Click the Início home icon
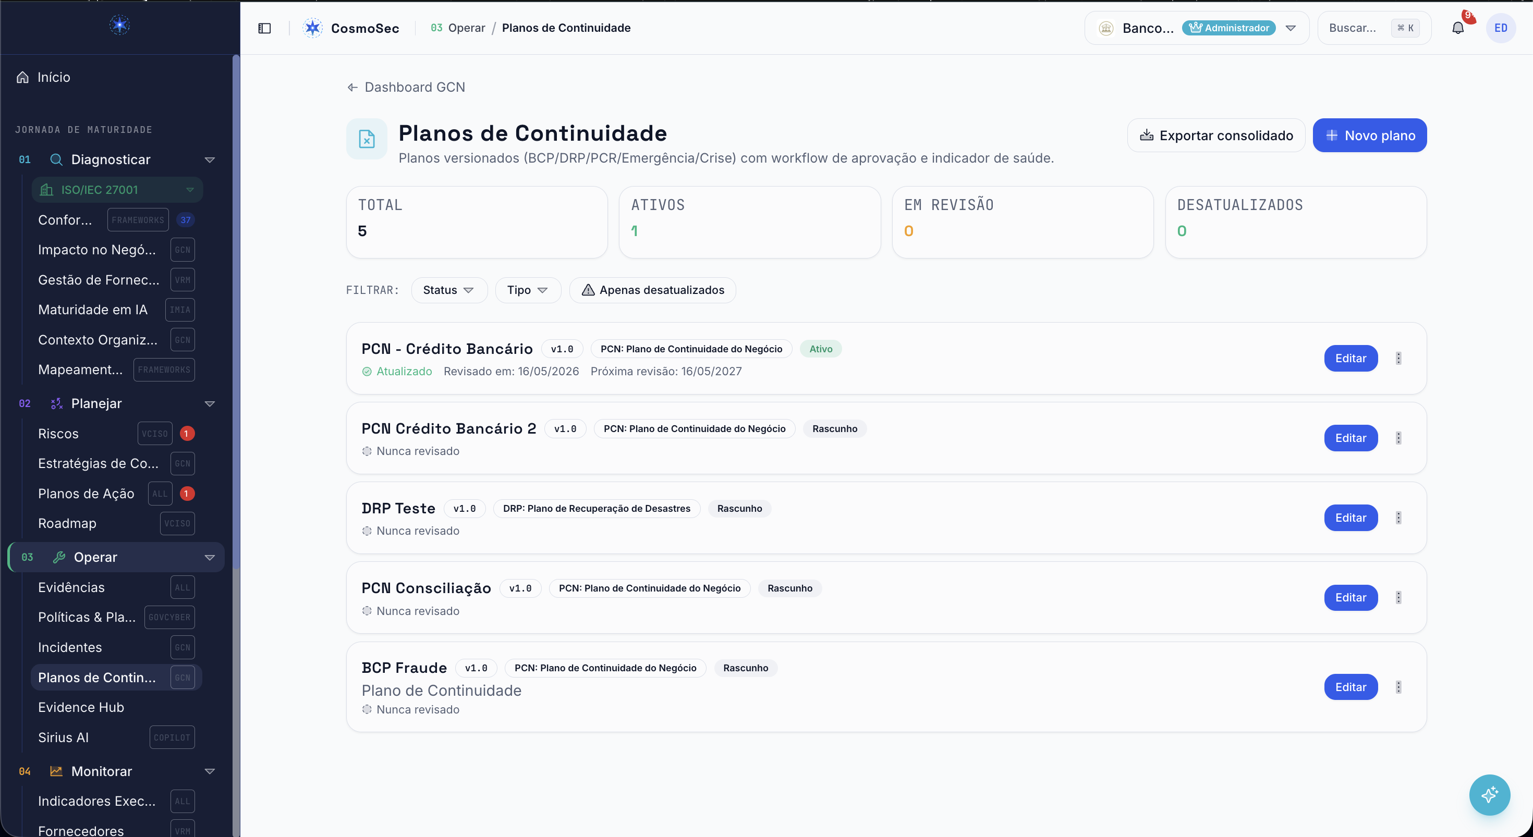 [x=22, y=77]
